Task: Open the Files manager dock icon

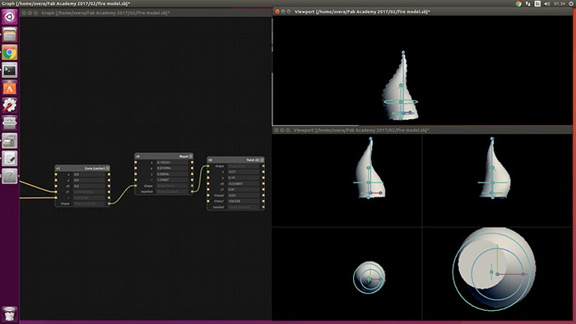Action: 10,35
